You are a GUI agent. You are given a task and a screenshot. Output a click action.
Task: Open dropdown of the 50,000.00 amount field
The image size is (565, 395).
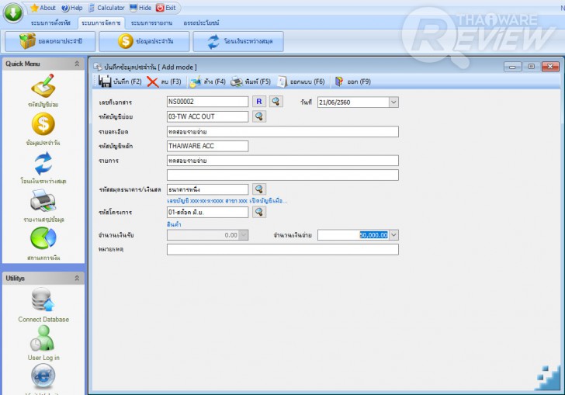pyautogui.click(x=393, y=235)
